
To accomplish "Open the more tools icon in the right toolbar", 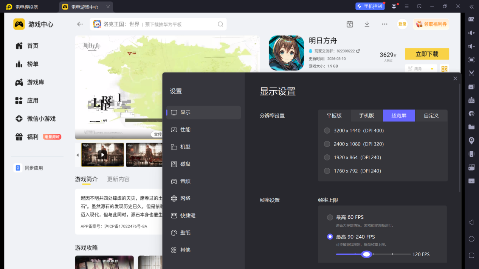I will click(471, 181).
